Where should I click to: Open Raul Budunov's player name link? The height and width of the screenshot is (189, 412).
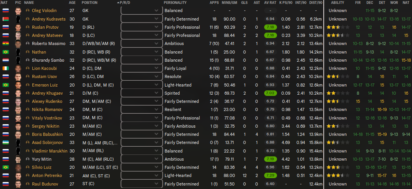point(45,184)
